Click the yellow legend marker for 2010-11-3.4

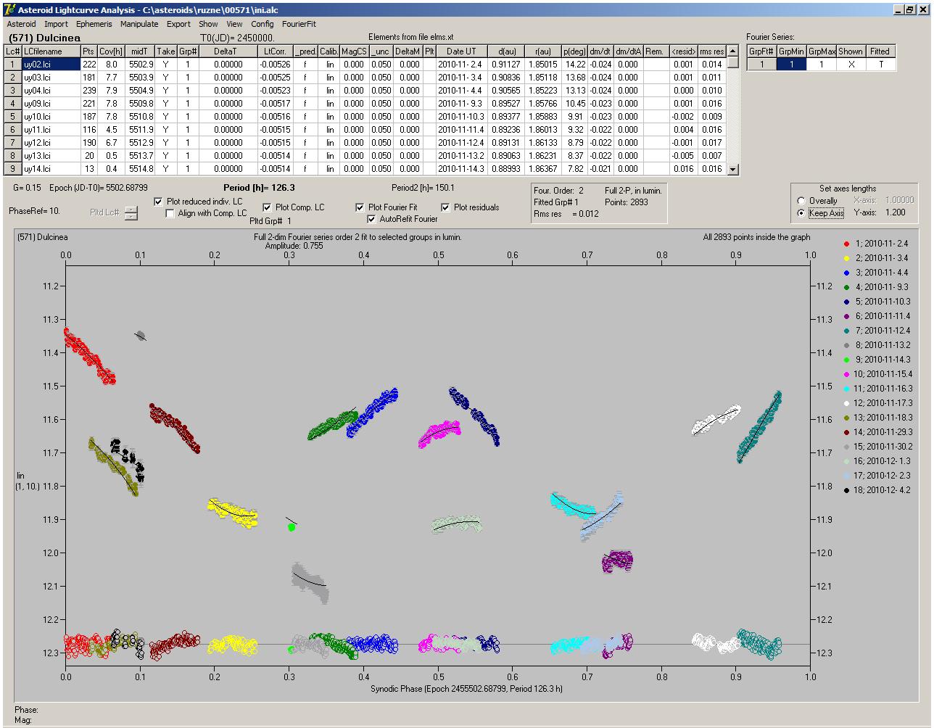pyautogui.click(x=846, y=258)
